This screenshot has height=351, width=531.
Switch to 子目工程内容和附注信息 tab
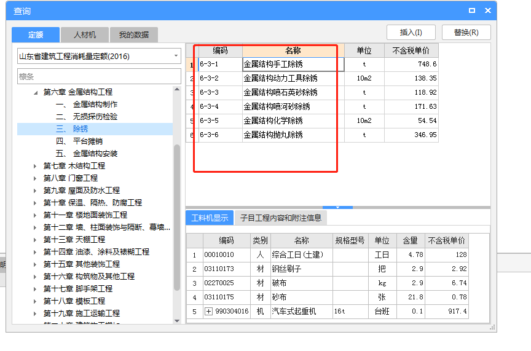(281, 218)
